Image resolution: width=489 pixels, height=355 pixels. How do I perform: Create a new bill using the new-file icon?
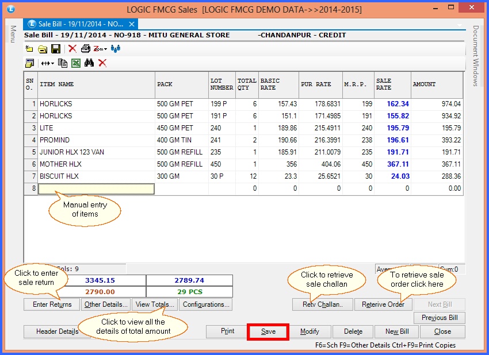29,48
